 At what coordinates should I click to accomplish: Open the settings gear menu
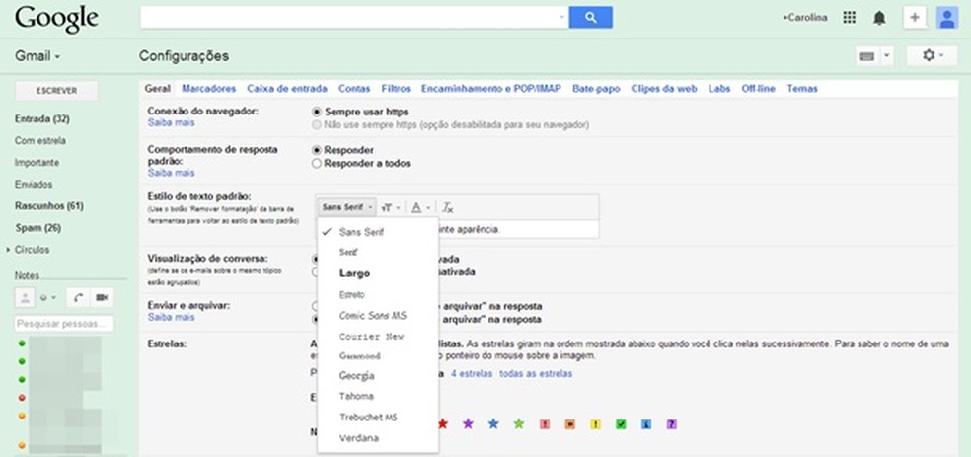[932, 55]
